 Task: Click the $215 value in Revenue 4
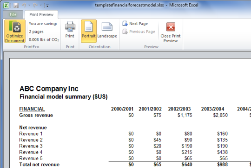tap(187, 152)
